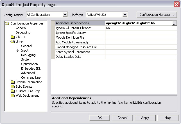Click the Web Deployment folder icon

(13, 96)
